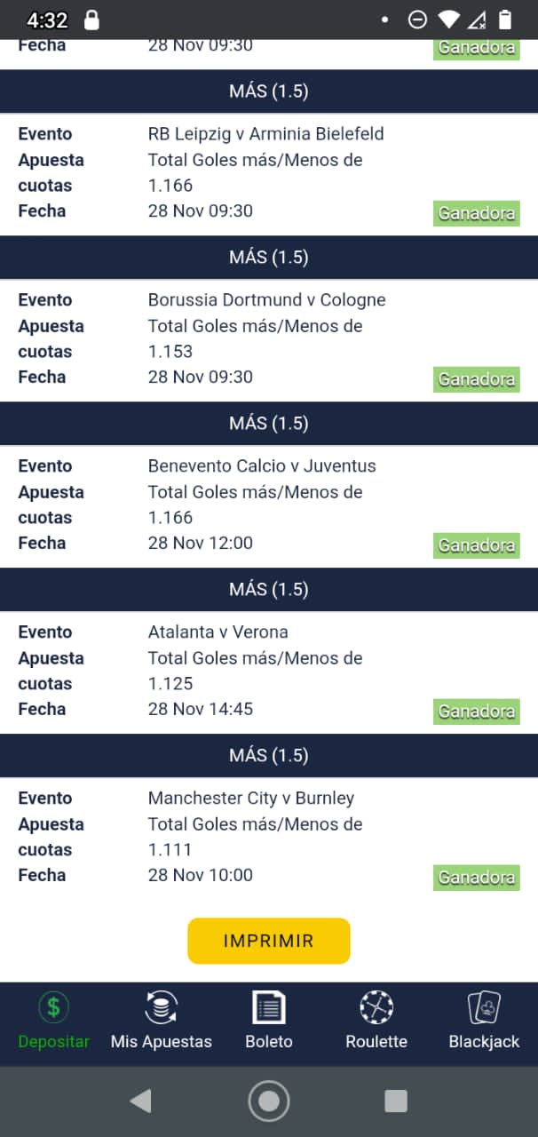The width and height of the screenshot is (538, 1137).
Task: Expand MÁS (1.5) header above RB Leipzig match
Action: pyautogui.click(x=269, y=91)
